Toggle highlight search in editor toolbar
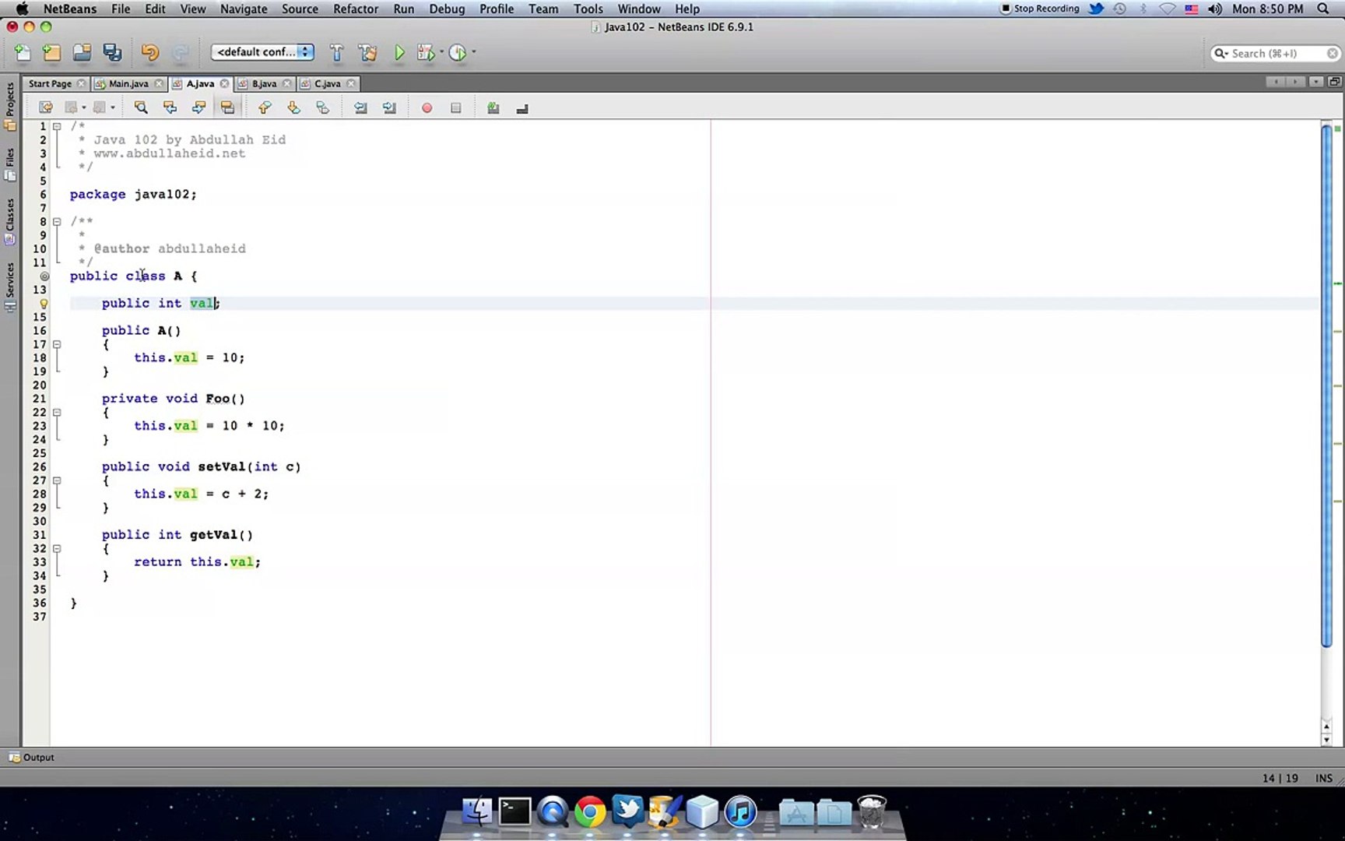This screenshot has width=1345, height=841. (227, 107)
